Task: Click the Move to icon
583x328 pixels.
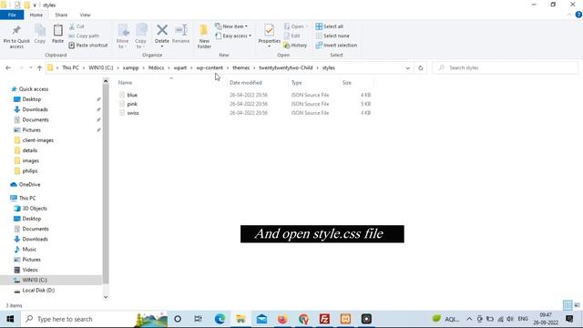Action: tap(123, 30)
